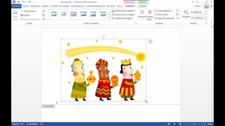Viewport: 225px width, 126px height.
Task: Open layout options icon beside the image
Action: coord(151,42)
